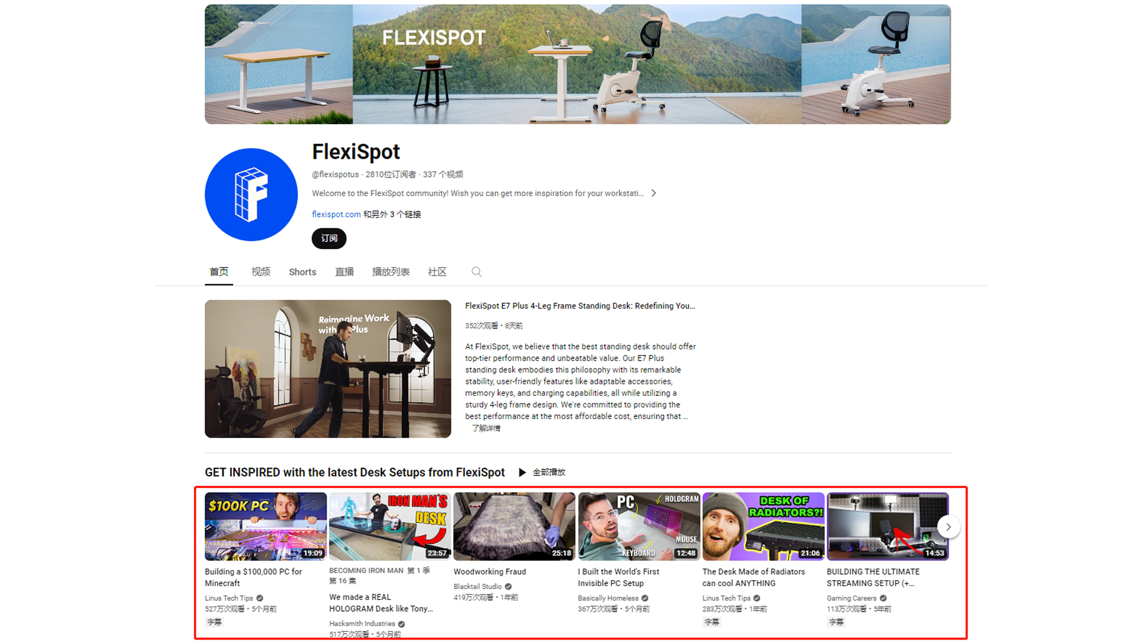This screenshot has height=642, width=1142.
Task: Switch to the 社区 tab
Action: click(437, 272)
